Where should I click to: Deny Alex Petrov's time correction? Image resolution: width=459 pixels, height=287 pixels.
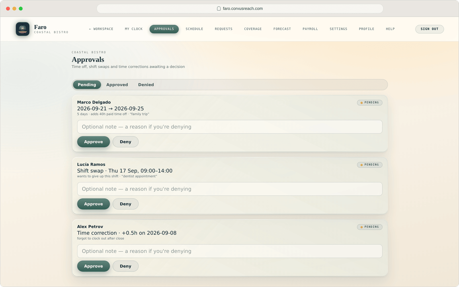coord(125,266)
